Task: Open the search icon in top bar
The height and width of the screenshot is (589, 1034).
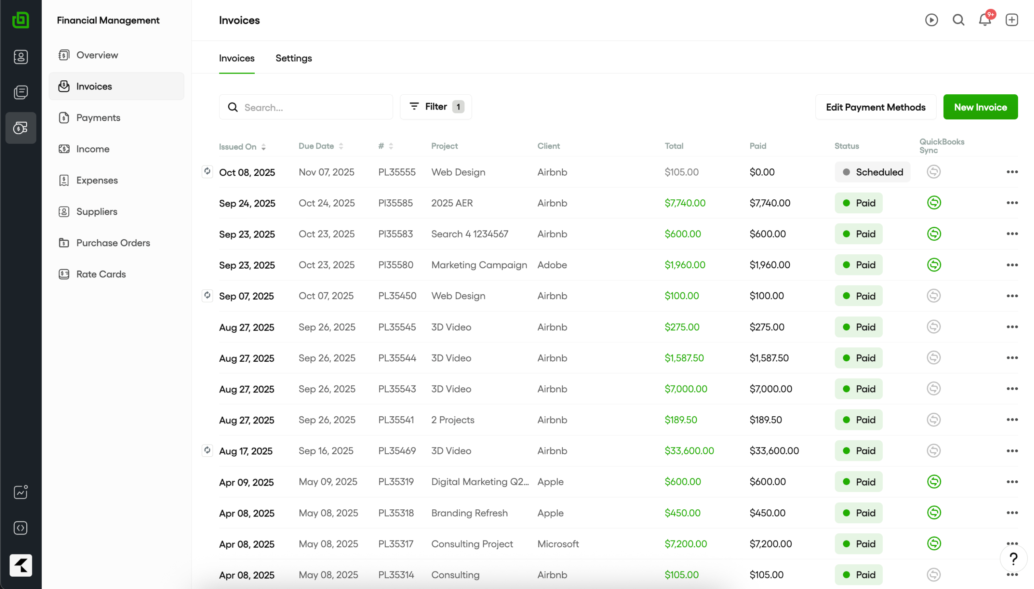Action: click(x=958, y=20)
